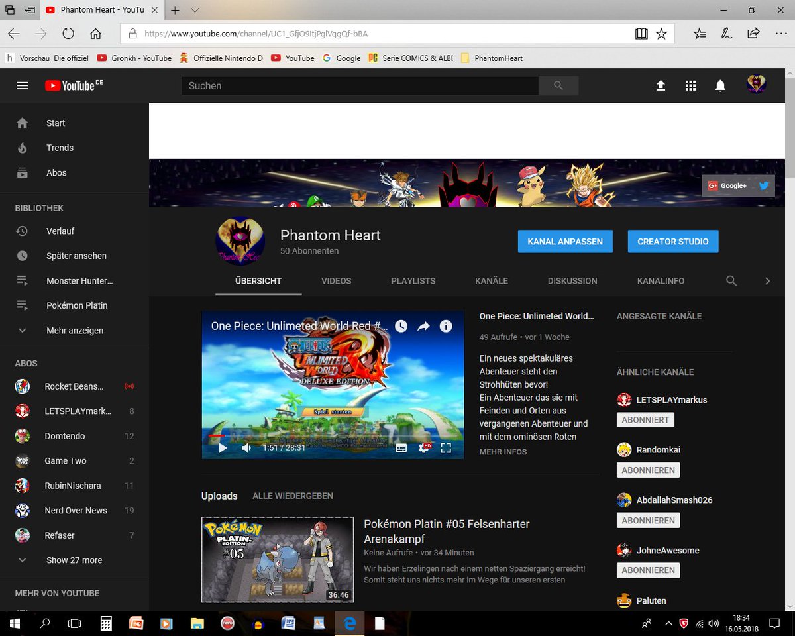Click the tab bar next arrow
Screen dimensions: 795x636
point(768,281)
